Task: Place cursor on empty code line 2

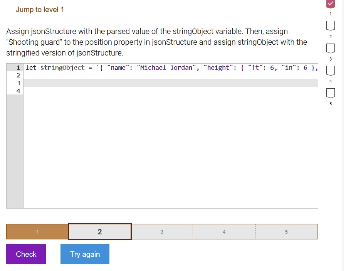Action: pyautogui.click(x=171, y=75)
